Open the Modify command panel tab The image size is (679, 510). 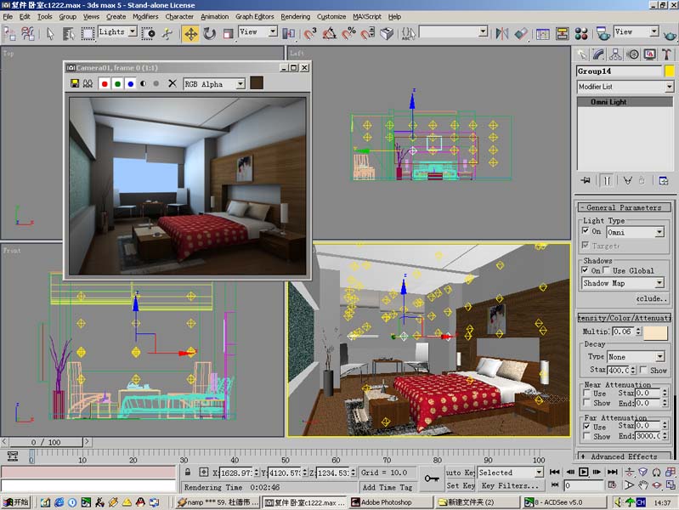click(598, 54)
